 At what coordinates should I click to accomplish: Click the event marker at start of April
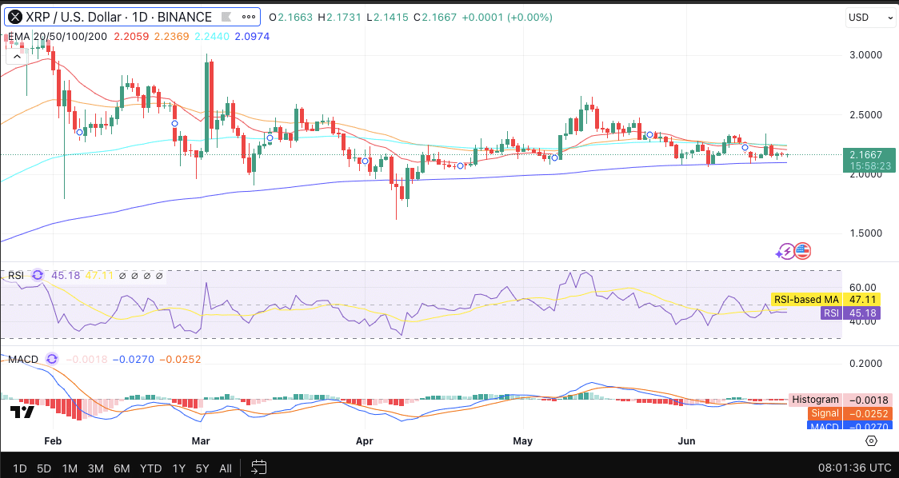pos(366,161)
